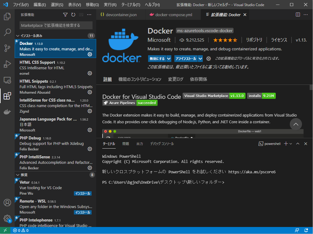Viewport: 313px width, 234px height.
Task: Open the リポジトリ link
Action: tap(254, 40)
